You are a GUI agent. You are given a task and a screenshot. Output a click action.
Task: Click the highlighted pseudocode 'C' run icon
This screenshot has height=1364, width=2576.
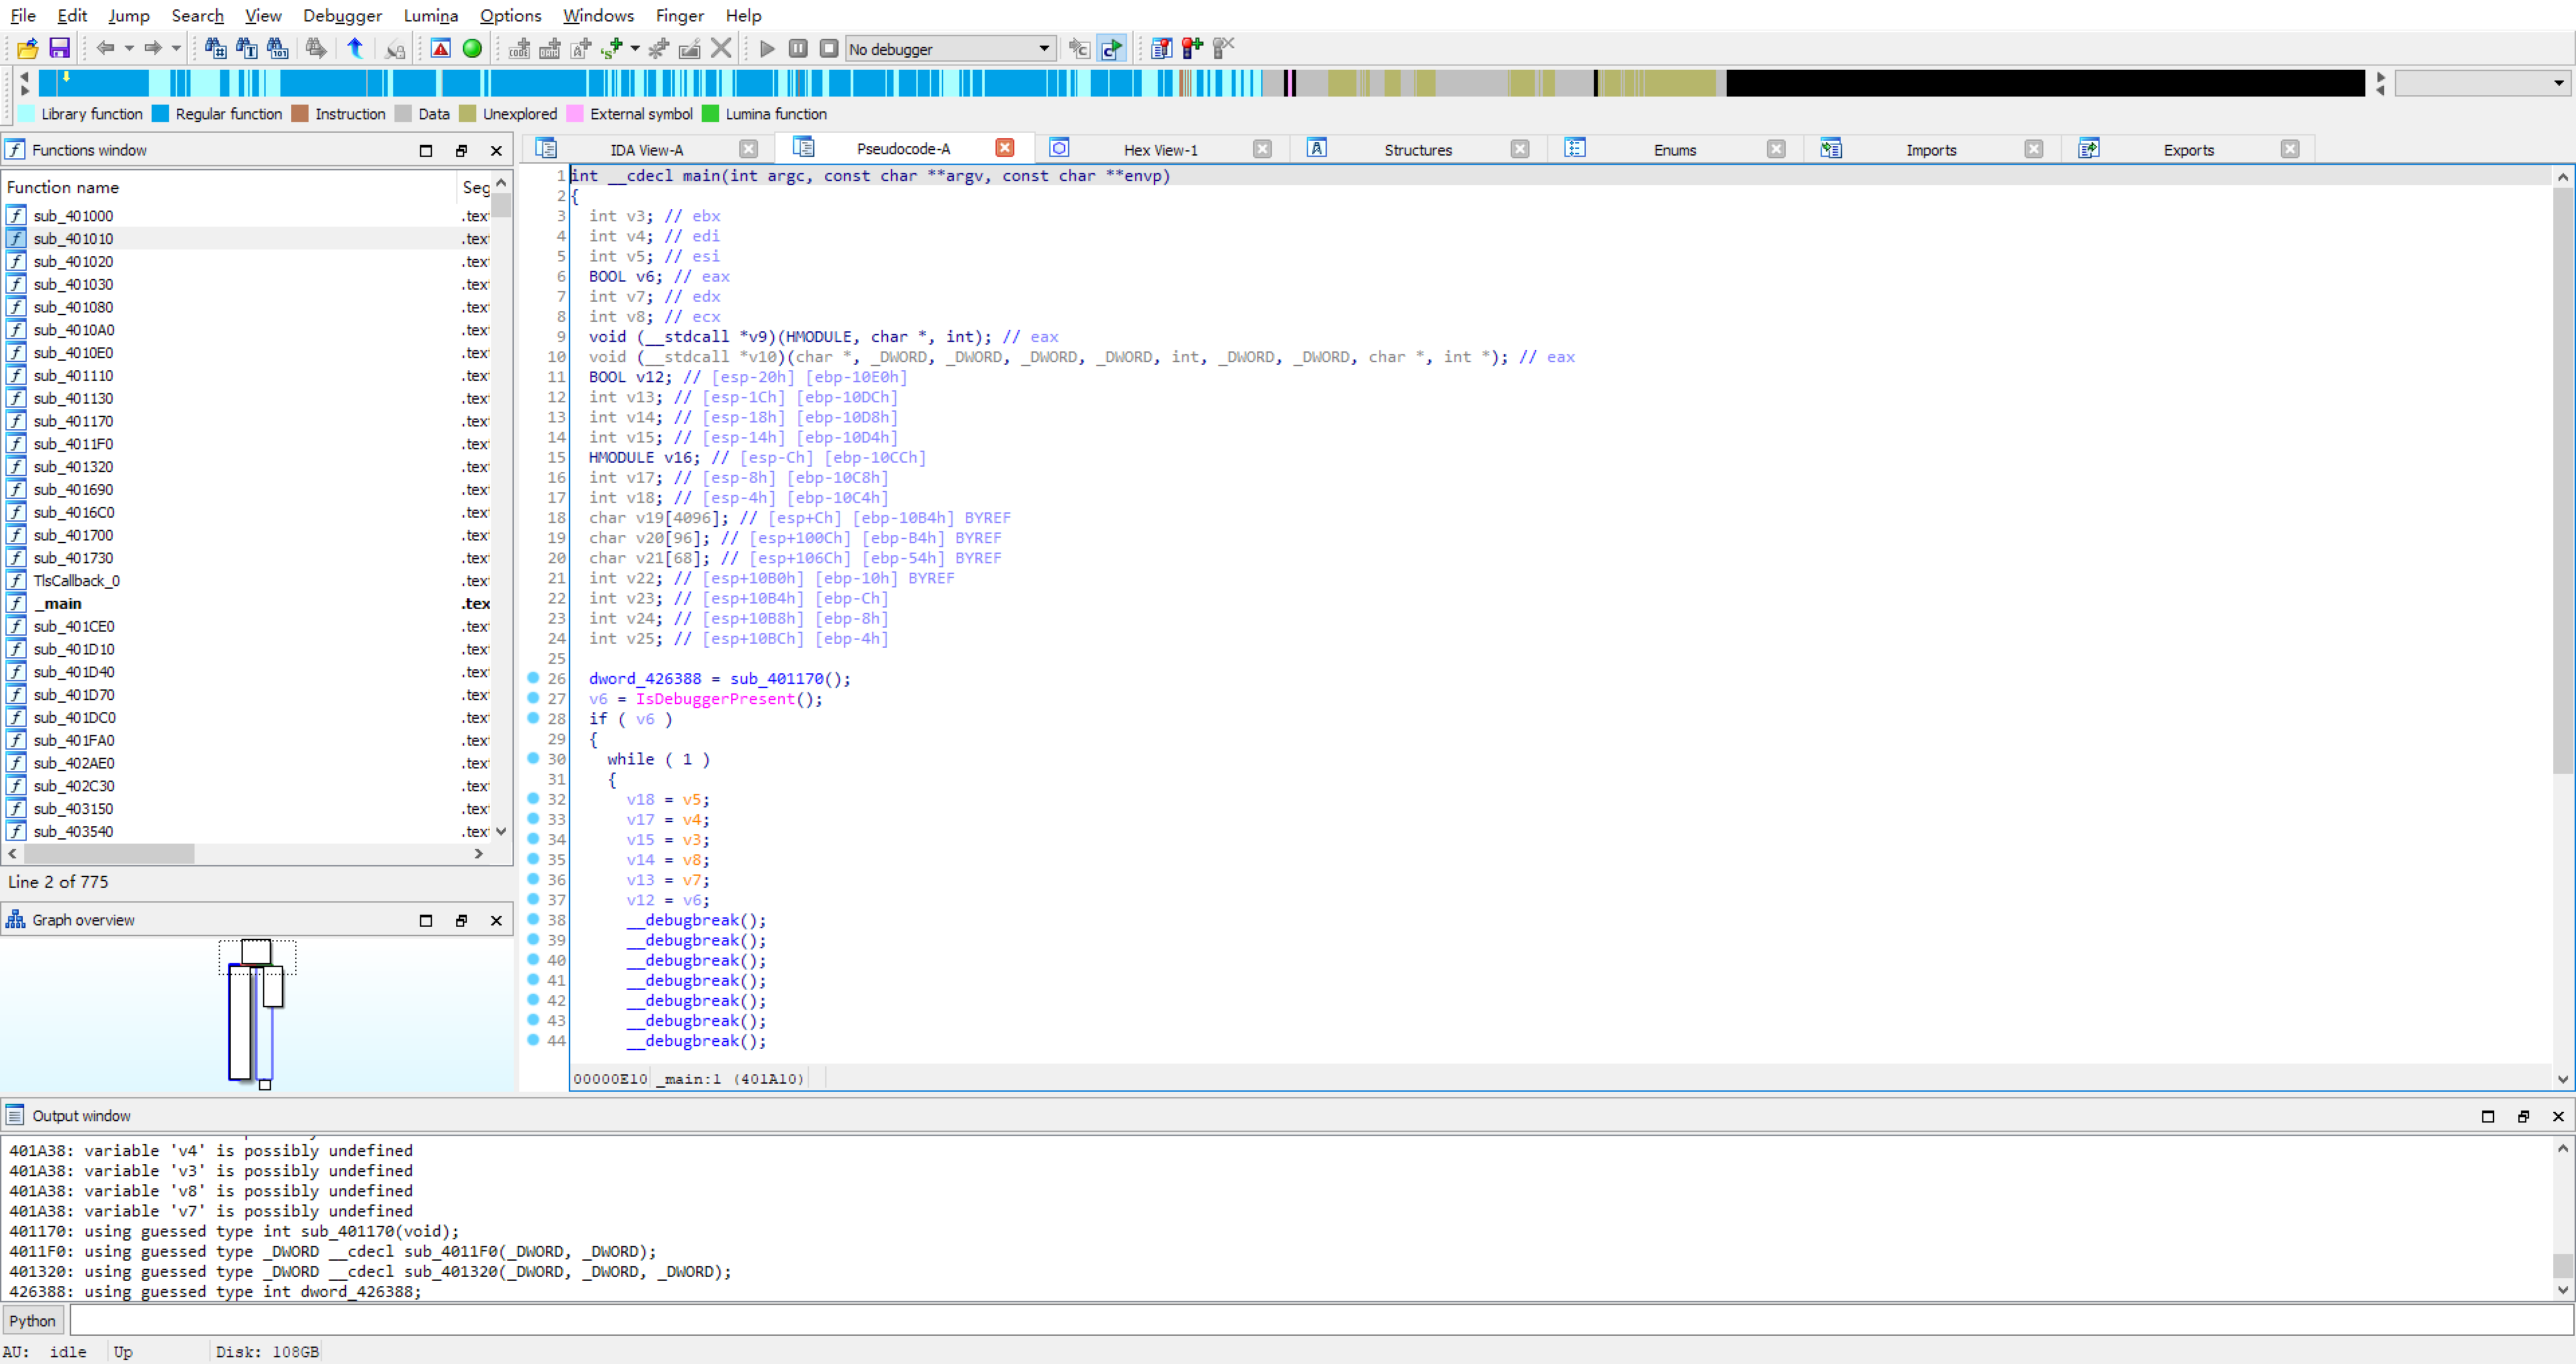[x=1111, y=48]
